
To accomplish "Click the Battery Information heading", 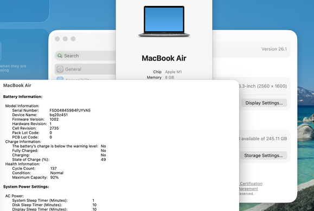I will pyautogui.click(x=23, y=97).
